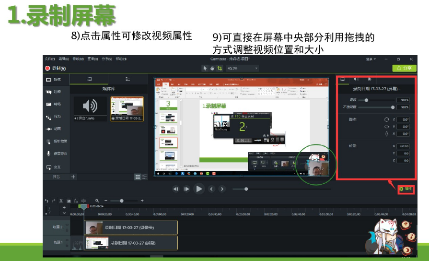Image resolution: width=429 pixels, height=261 pixels.
Task: Toggle lock for track 1
Action: pyautogui.click(x=67, y=245)
